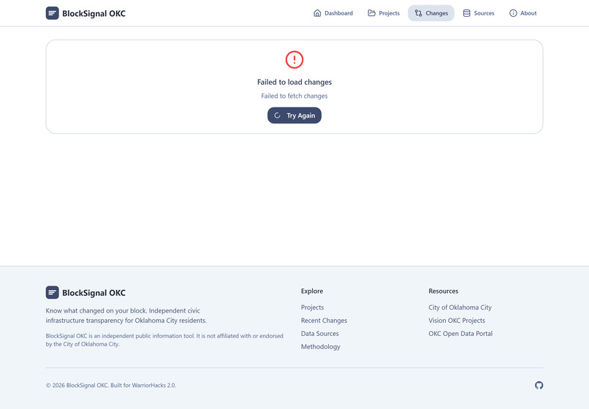Screen dimensions: 589x409
Task: Click the Changes branch icon
Action: [x=418, y=13]
